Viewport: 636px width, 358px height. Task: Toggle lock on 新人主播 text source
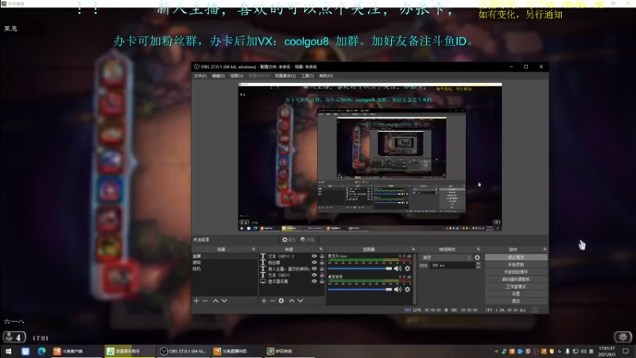tap(322, 269)
